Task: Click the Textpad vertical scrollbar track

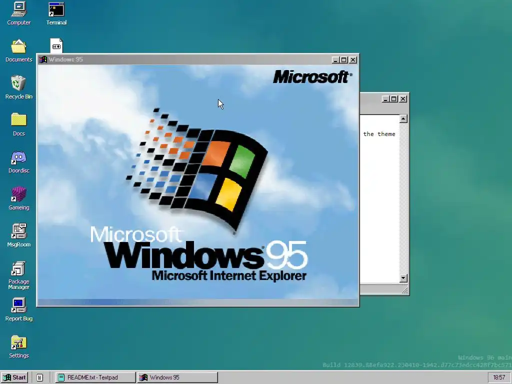Action: pyautogui.click(x=403, y=198)
